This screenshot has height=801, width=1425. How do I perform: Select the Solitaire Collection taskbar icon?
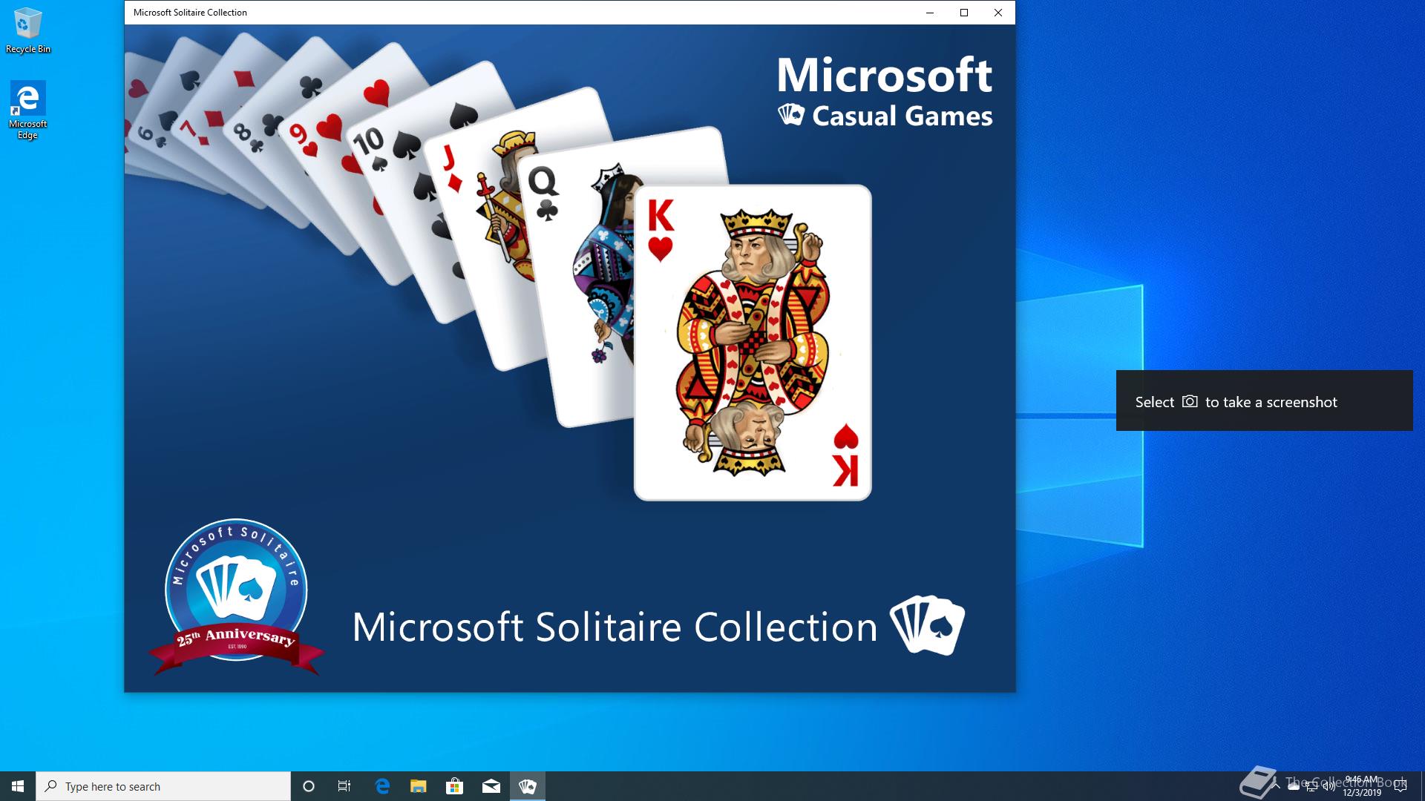[x=528, y=786]
